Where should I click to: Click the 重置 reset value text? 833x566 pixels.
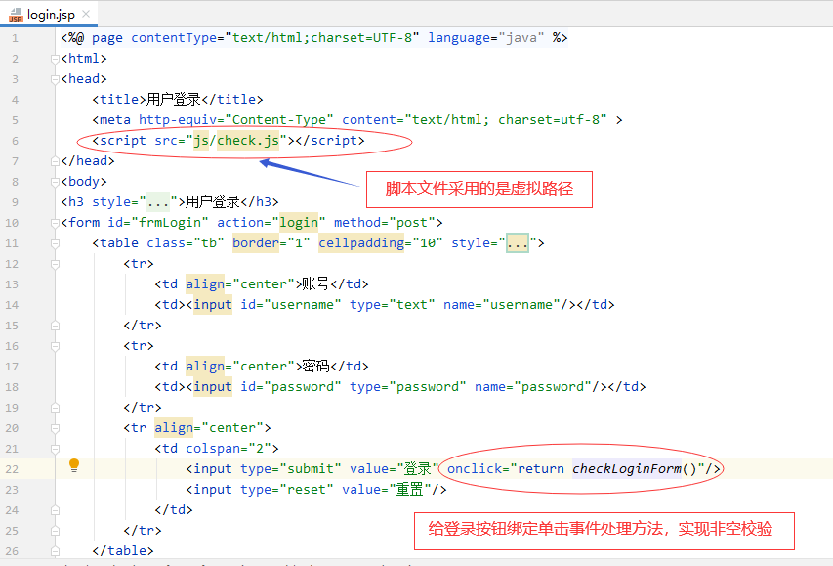click(408, 489)
